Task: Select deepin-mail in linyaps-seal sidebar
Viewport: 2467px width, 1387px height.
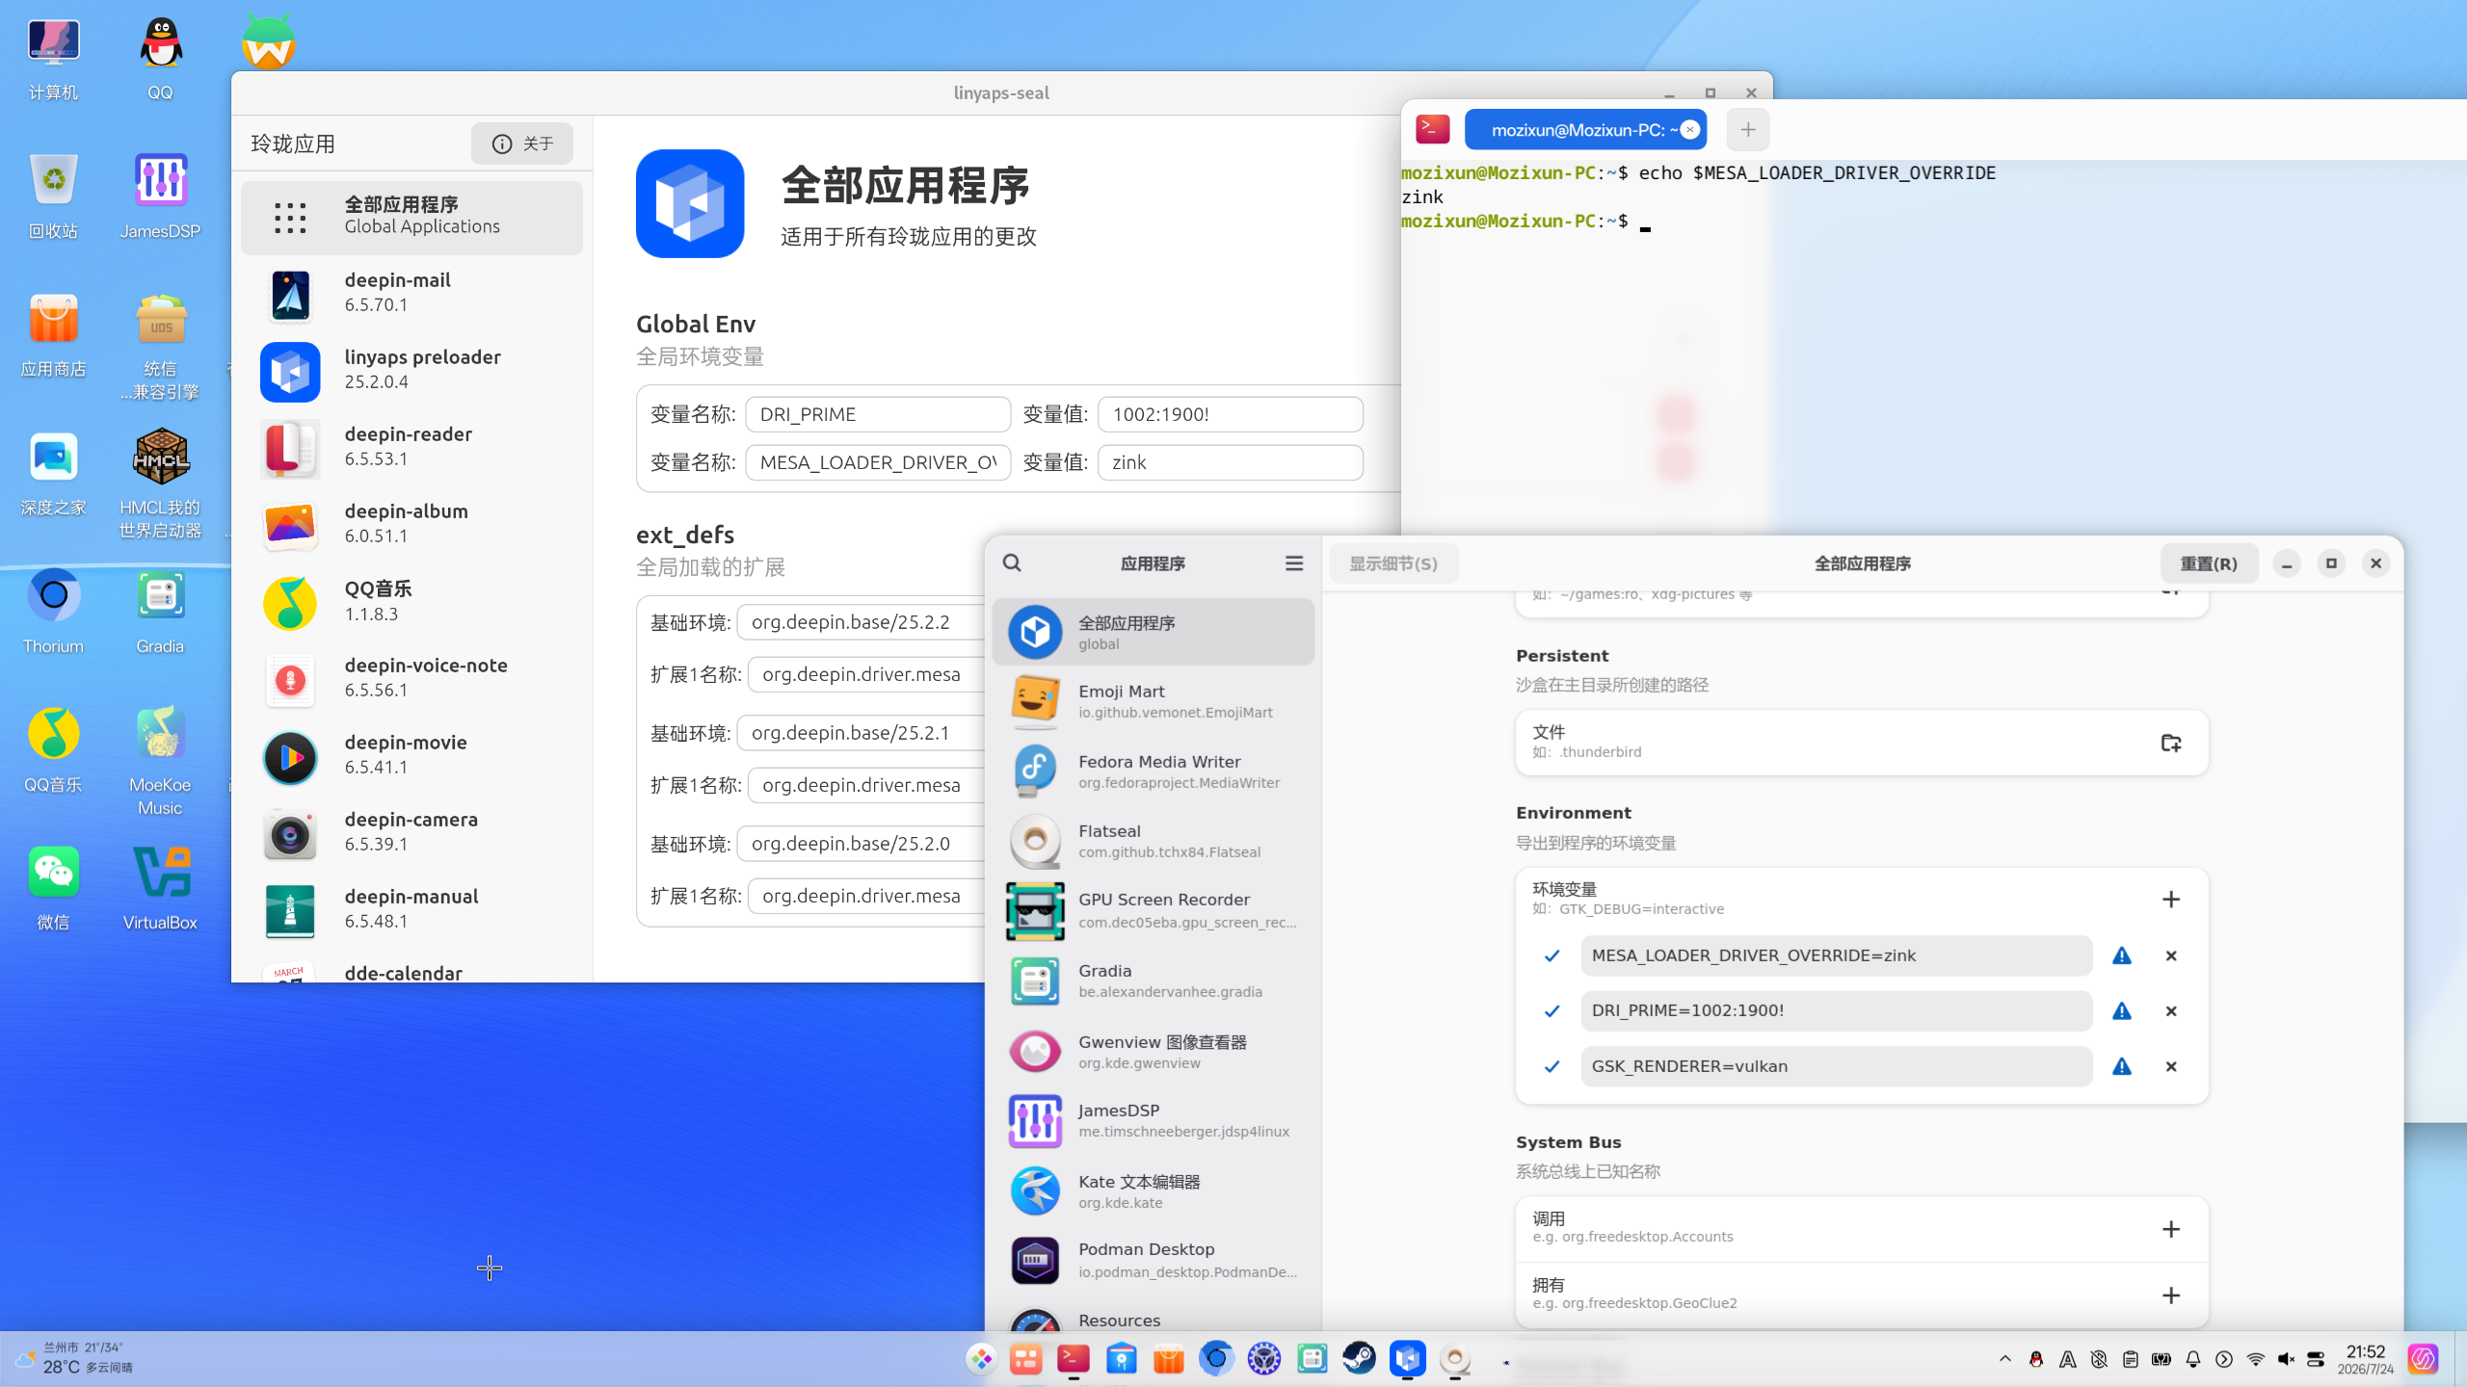Action: (x=411, y=293)
